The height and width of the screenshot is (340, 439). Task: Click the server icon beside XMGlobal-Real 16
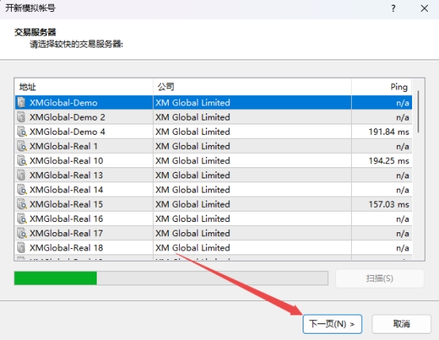click(21, 219)
